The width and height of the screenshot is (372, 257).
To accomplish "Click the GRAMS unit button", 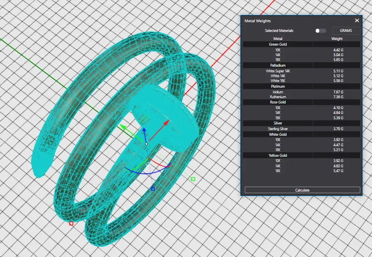I will [x=346, y=31].
